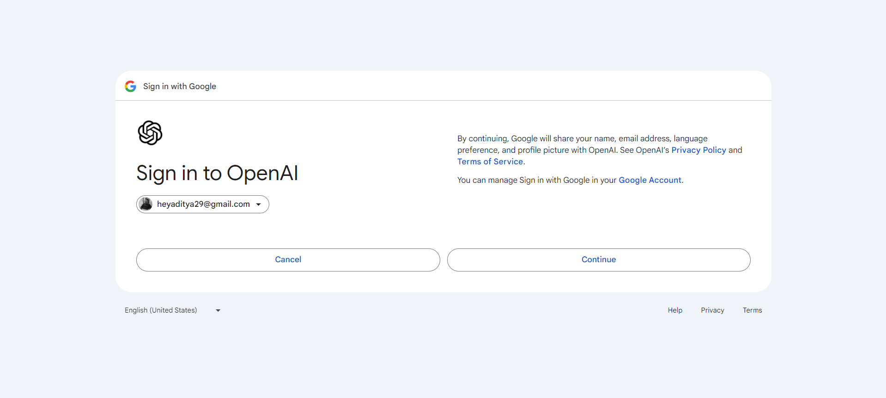886x398 pixels.
Task: Select the heyaditya29@gmail.com email text
Action: click(203, 204)
